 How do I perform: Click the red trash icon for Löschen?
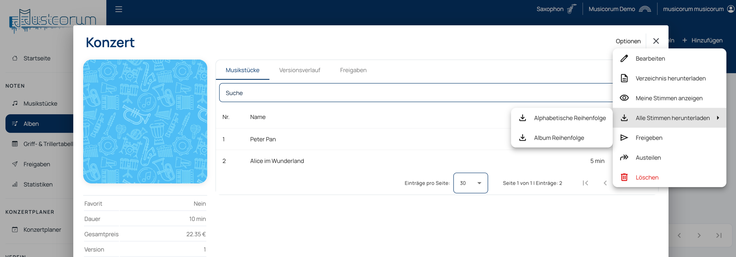624,177
